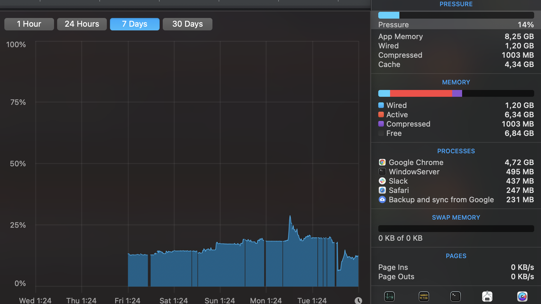This screenshot has width=541, height=304.
Task: Select the Safari process label
Action: (399, 190)
